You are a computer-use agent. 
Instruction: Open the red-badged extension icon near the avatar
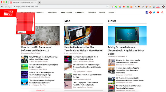(x=158, y=7)
